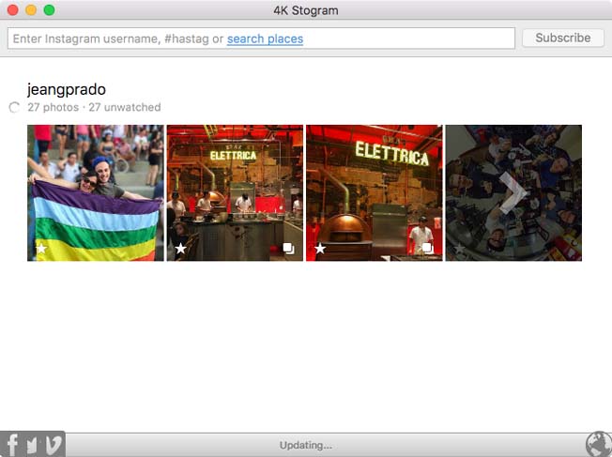The image size is (612, 457).
Task: Follow the 'search places' link
Action: (x=265, y=38)
